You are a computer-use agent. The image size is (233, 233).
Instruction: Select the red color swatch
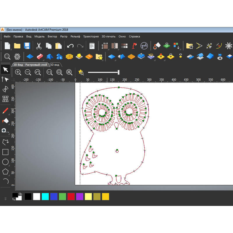[x=70, y=197]
